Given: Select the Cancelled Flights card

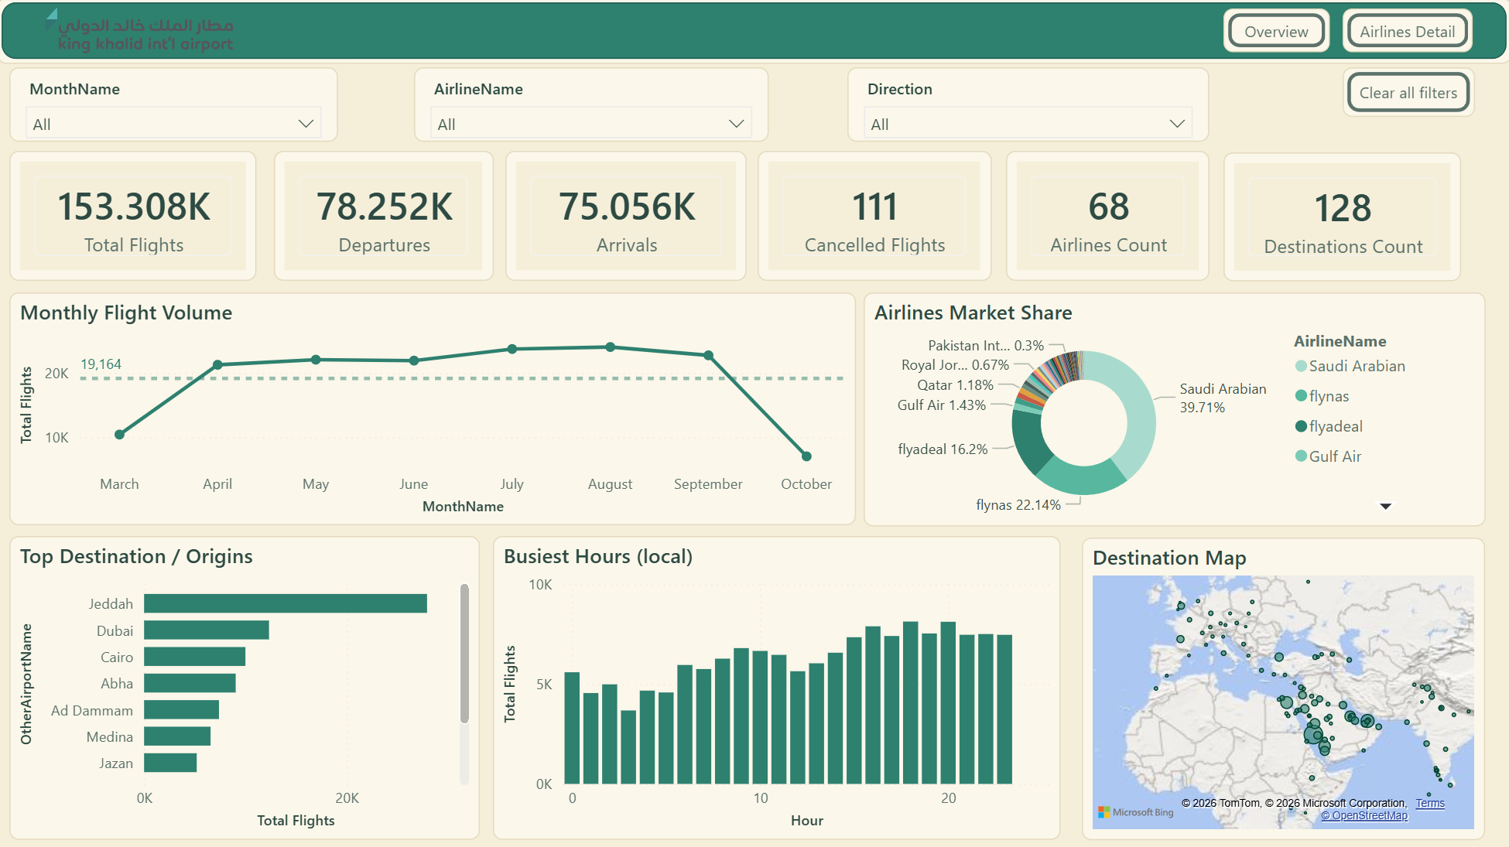Looking at the screenshot, I should [874, 216].
